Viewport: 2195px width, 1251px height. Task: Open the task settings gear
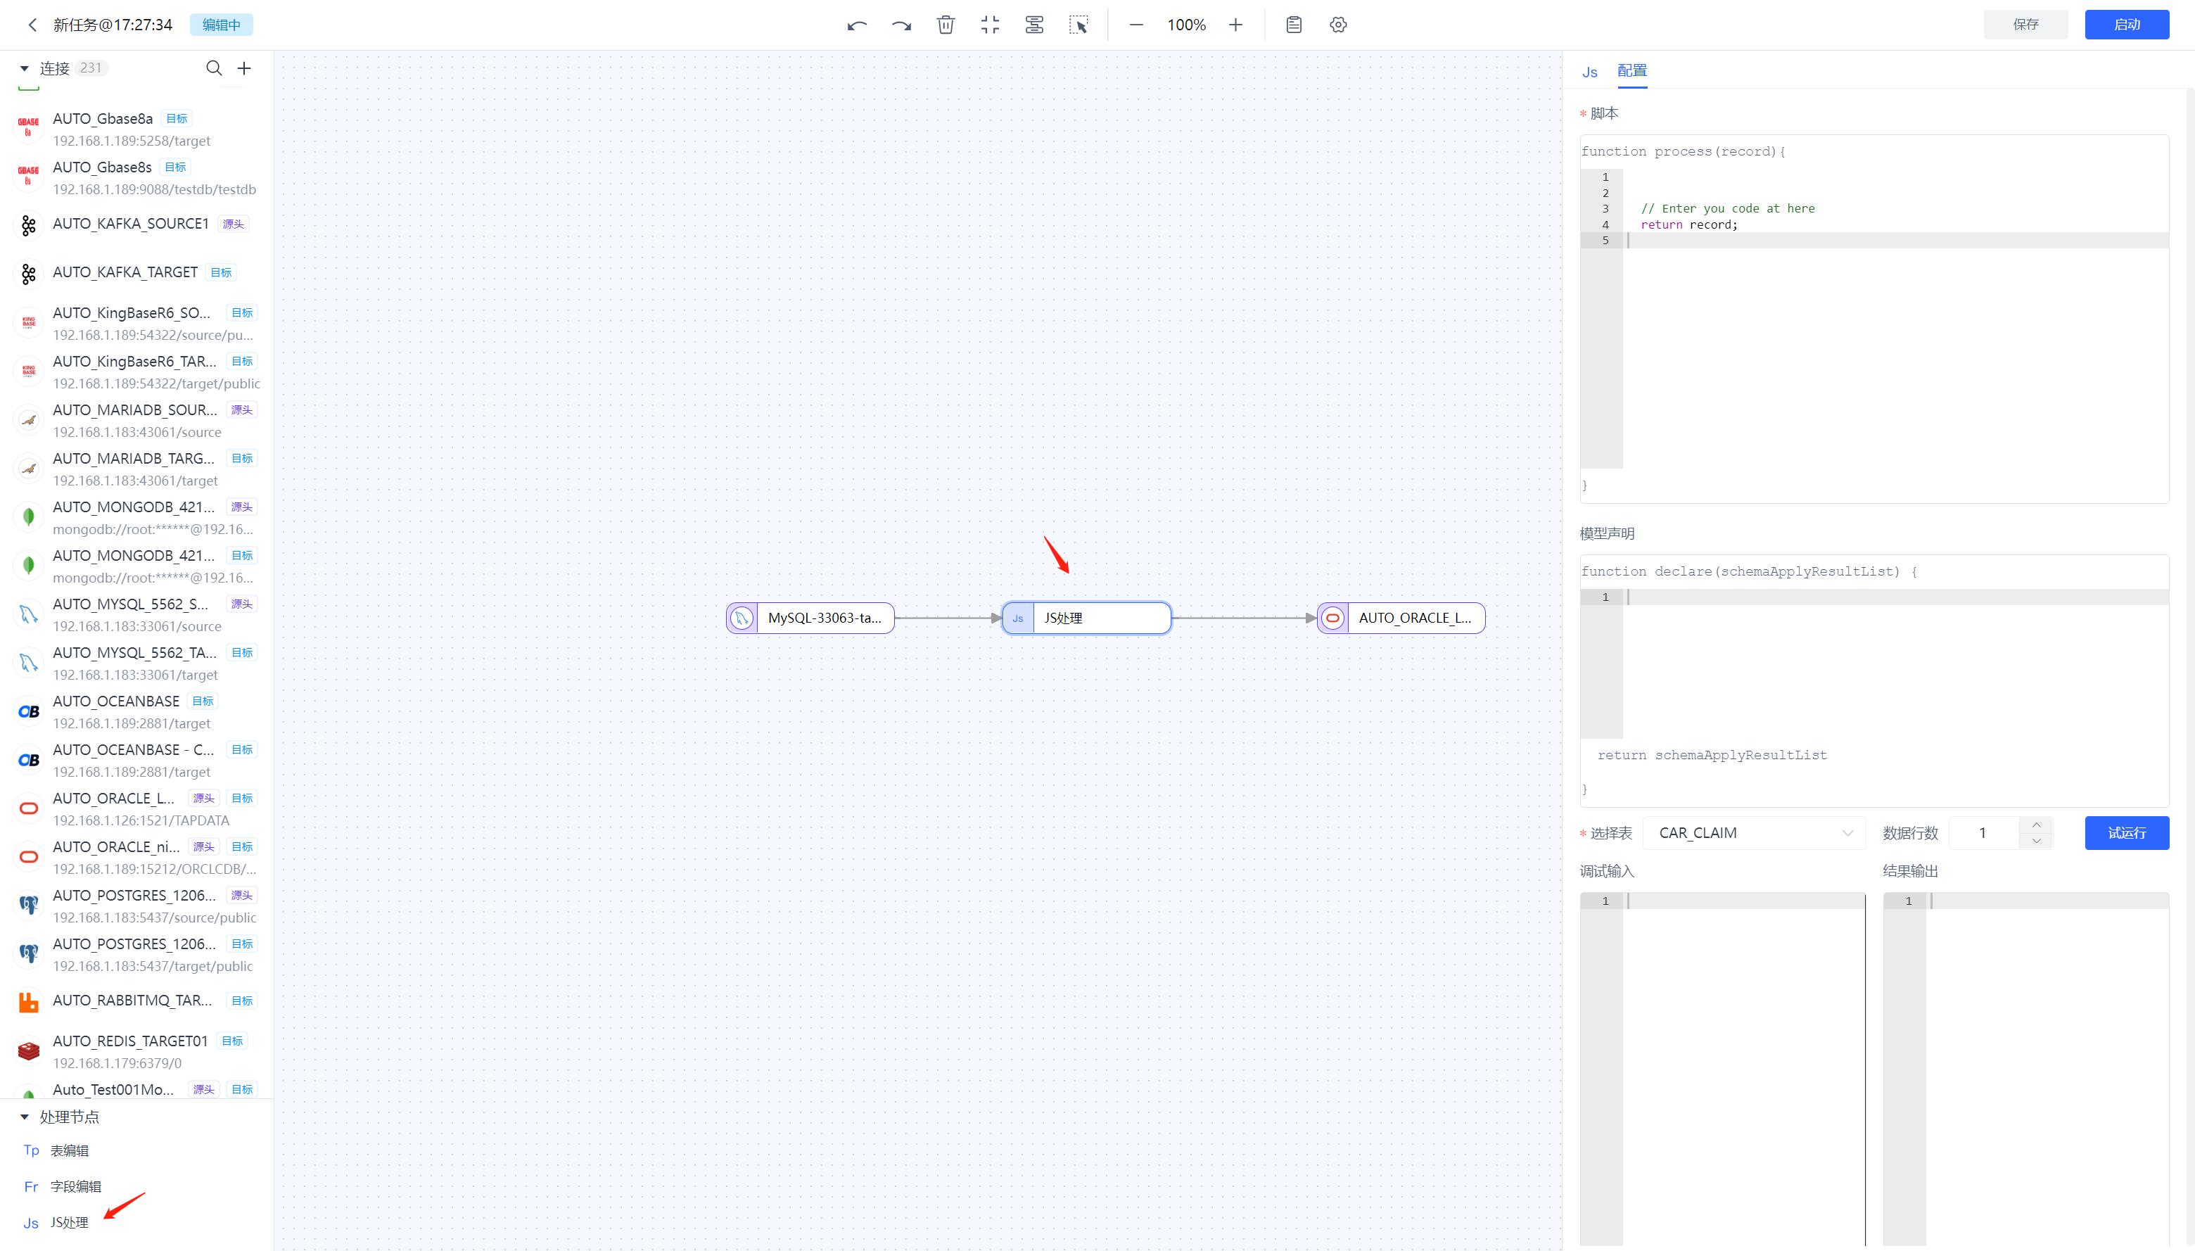tap(1337, 25)
